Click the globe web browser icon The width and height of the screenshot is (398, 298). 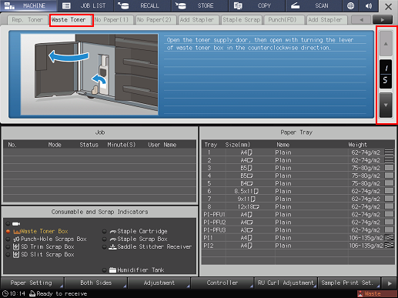(350, 5)
